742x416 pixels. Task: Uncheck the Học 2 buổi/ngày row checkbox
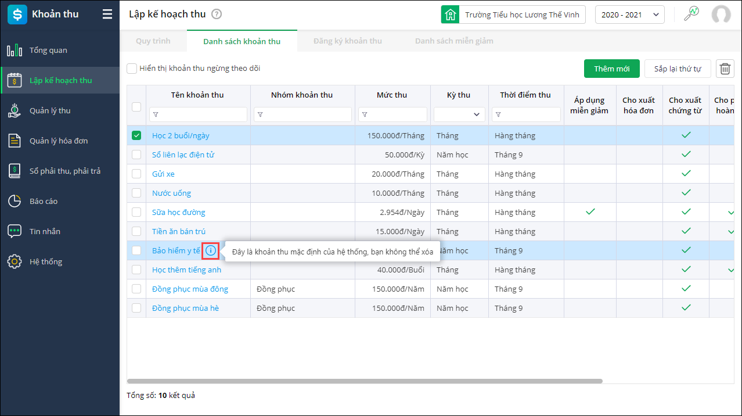click(136, 135)
